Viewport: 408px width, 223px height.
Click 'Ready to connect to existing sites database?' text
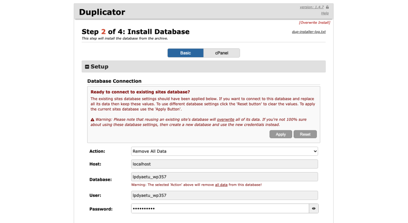[140, 92]
